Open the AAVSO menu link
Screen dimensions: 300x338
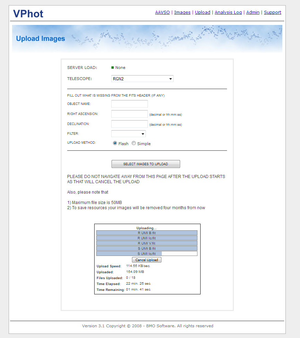(162, 12)
